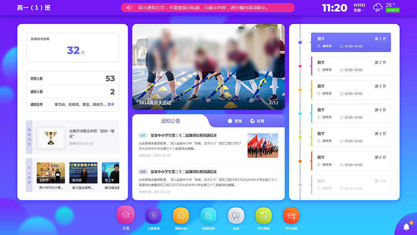417x235 pixels.
Task: Open the 2018高尔夫活动 banner photo
Action: click(208, 67)
